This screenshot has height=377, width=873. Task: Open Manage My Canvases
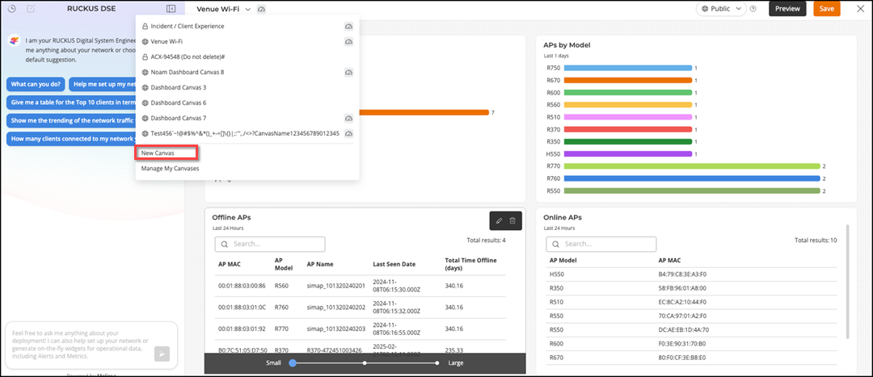pos(170,168)
